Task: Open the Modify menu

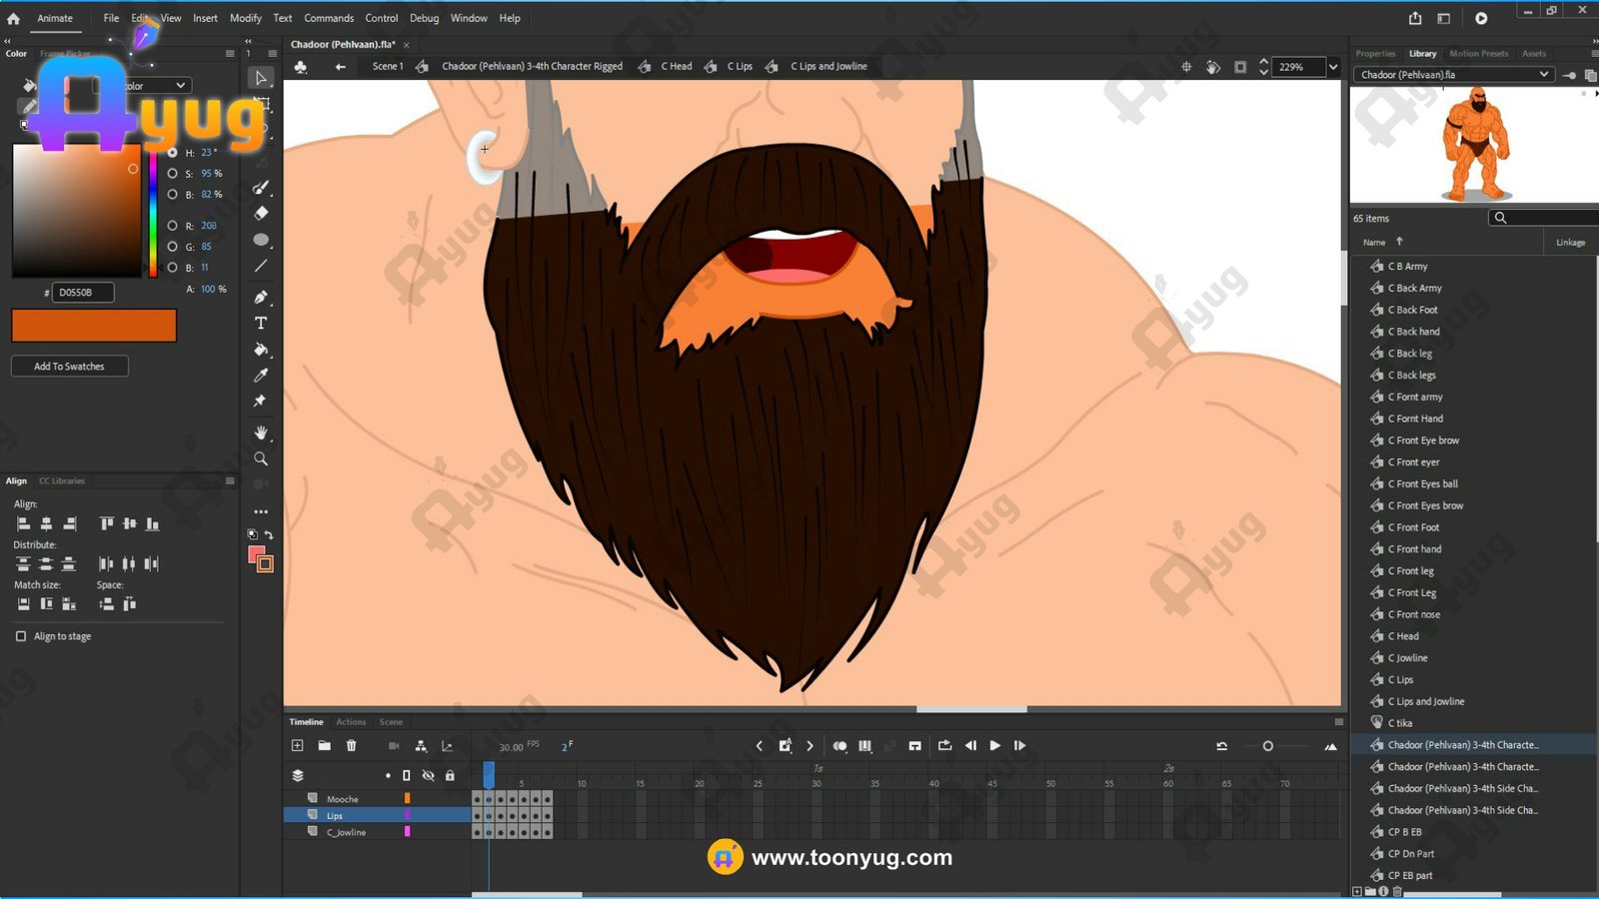Action: [x=245, y=18]
